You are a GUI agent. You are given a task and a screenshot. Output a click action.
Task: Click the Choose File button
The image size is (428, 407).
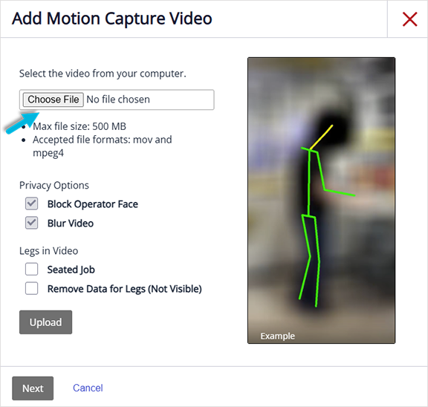pyautogui.click(x=53, y=100)
